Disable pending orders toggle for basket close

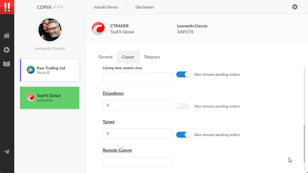click(183, 75)
